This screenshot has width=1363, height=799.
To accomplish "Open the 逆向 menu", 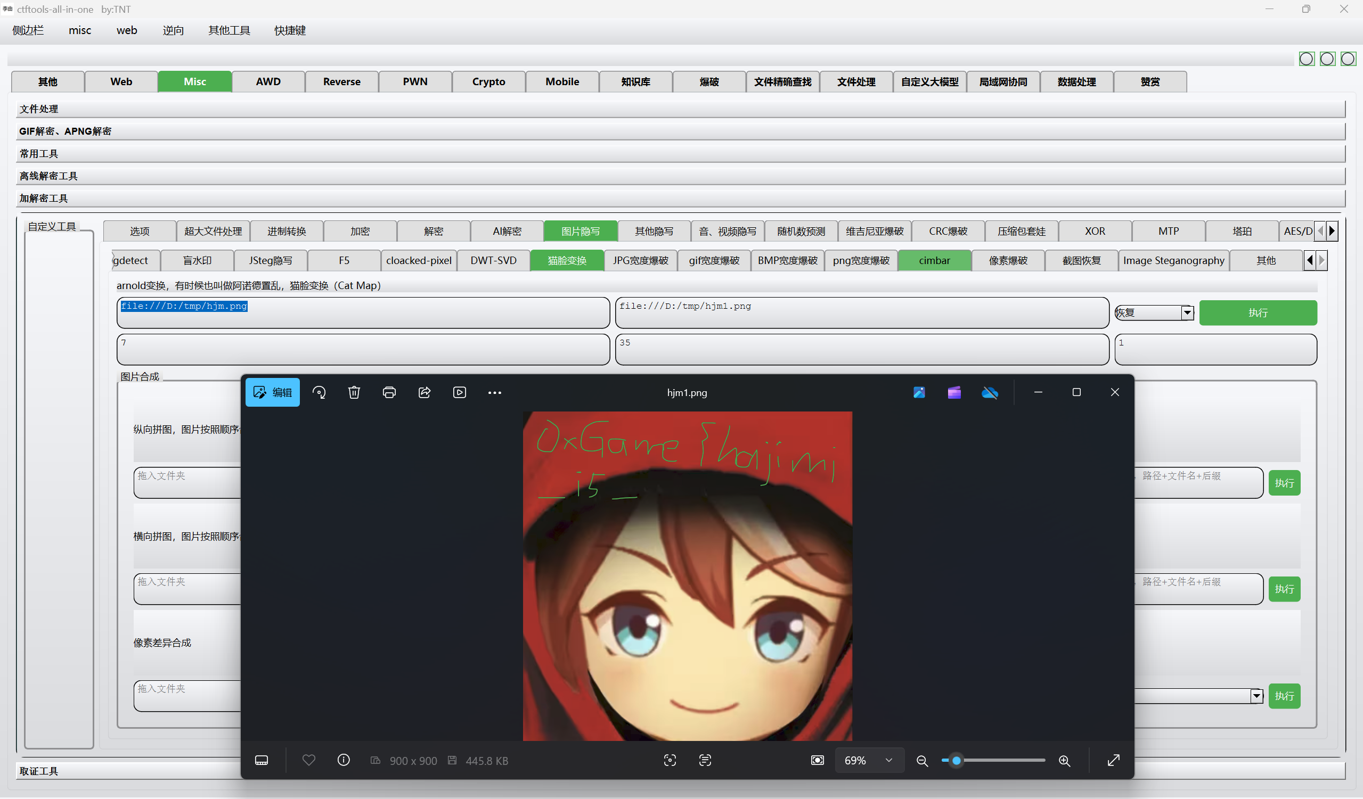I will [x=173, y=30].
